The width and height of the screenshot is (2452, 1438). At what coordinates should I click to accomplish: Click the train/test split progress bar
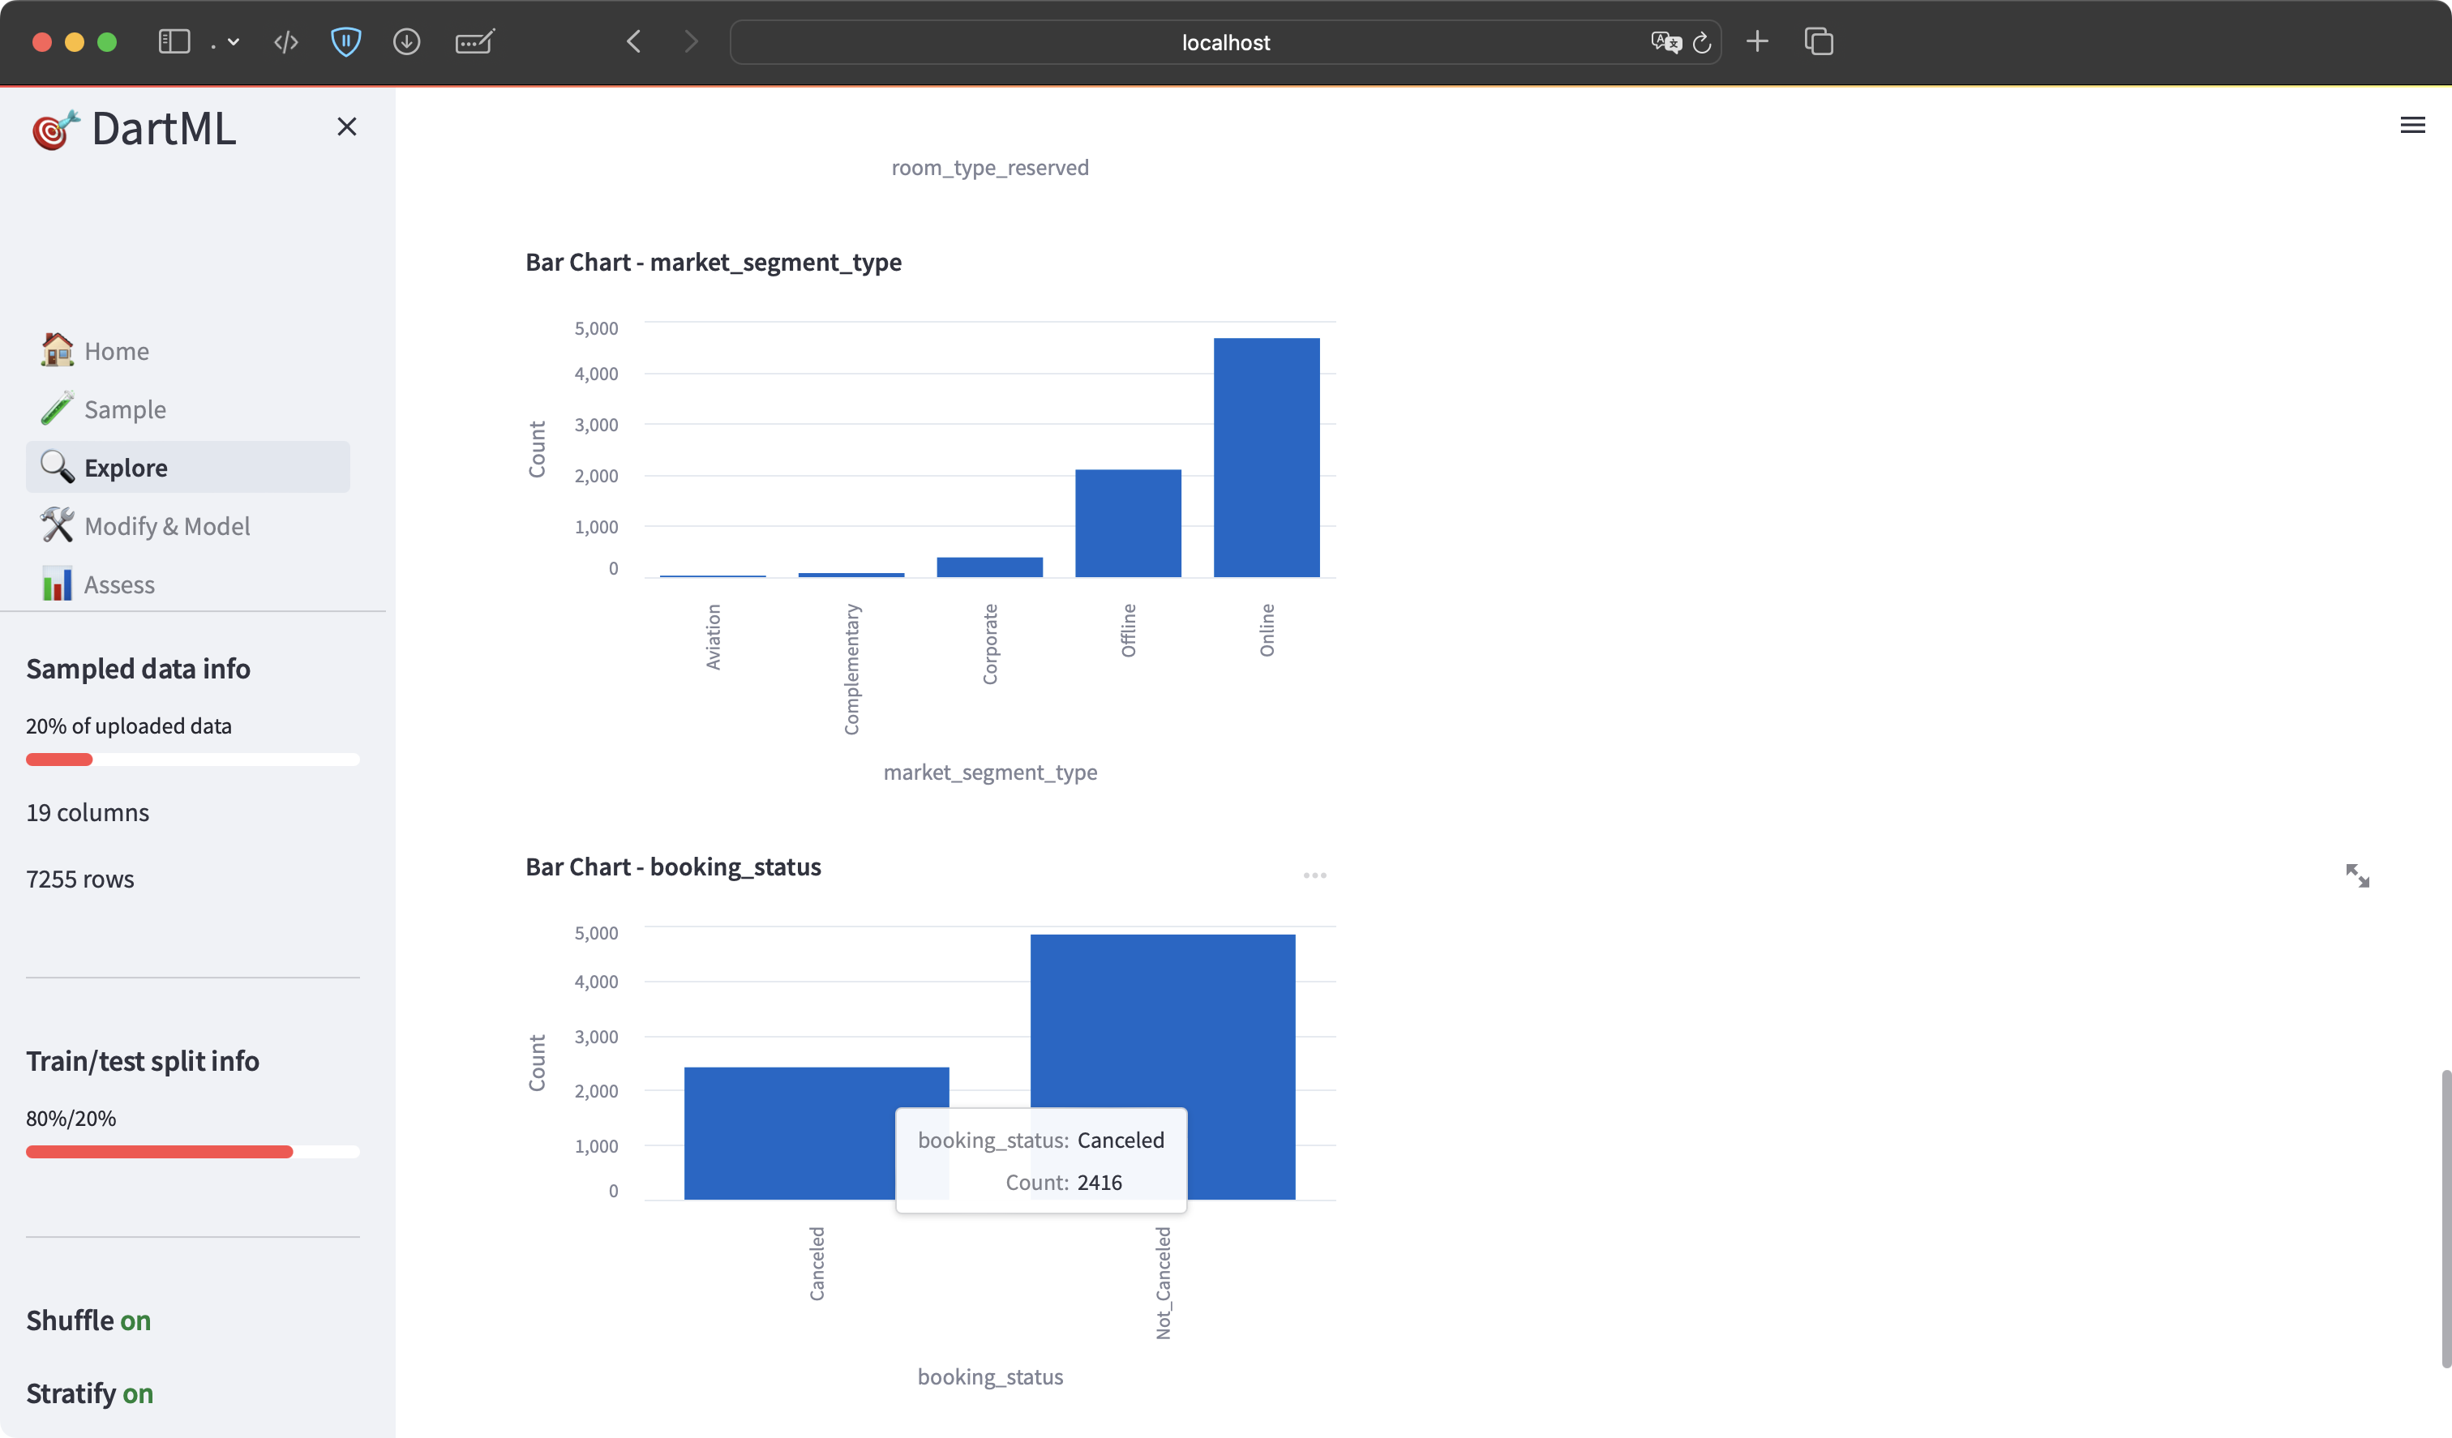pos(193,1152)
